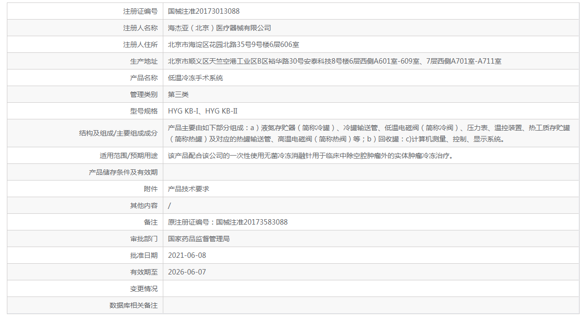The width and height of the screenshot is (587, 319).
Task: Select intended use text starting 该产品配合该公司
Action: click(311, 156)
